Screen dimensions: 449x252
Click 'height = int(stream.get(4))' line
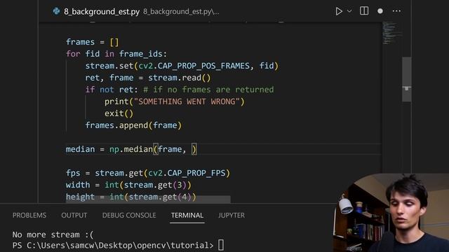[131, 197]
